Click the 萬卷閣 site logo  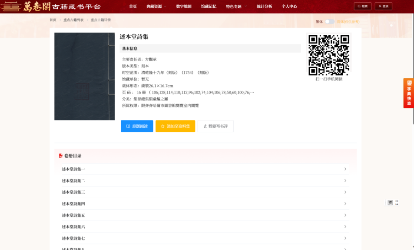(x=51, y=7)
